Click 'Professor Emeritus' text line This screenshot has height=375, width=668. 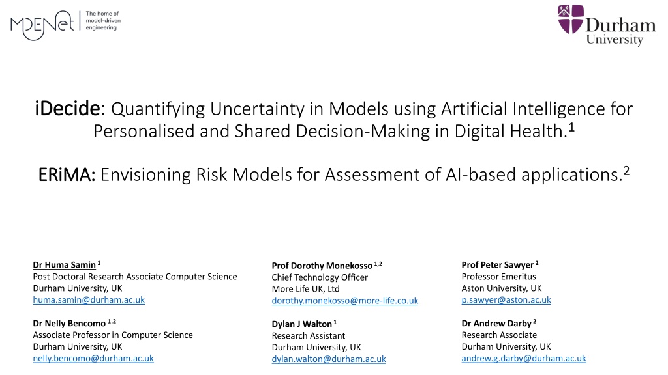499,276
